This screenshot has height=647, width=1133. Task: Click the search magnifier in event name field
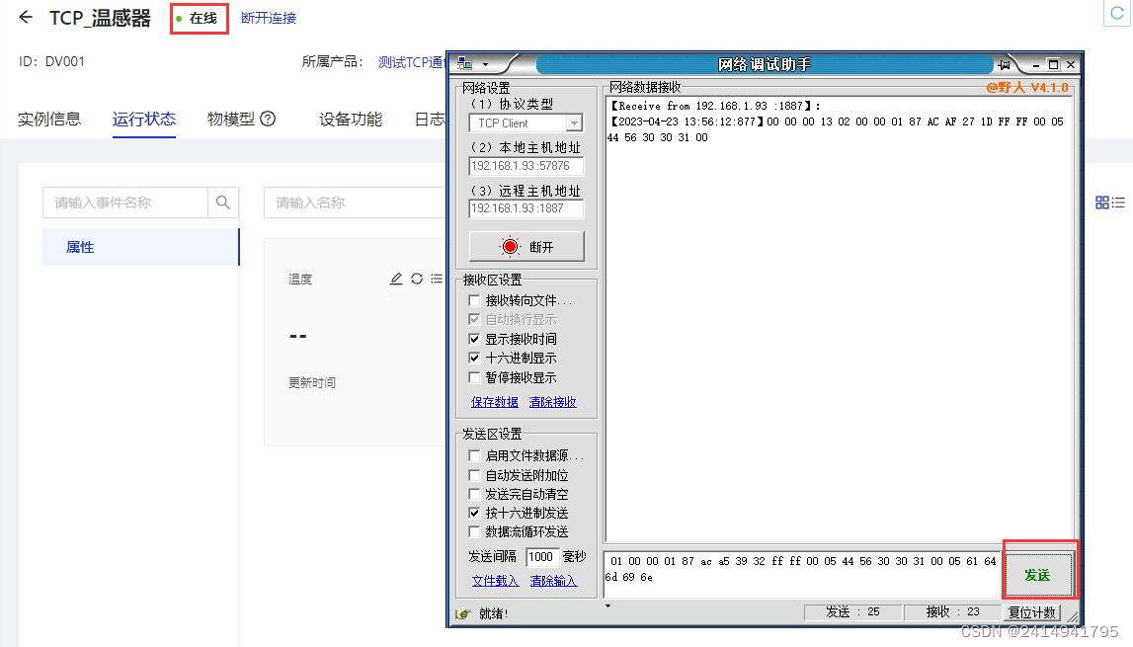tap(223, 202)
